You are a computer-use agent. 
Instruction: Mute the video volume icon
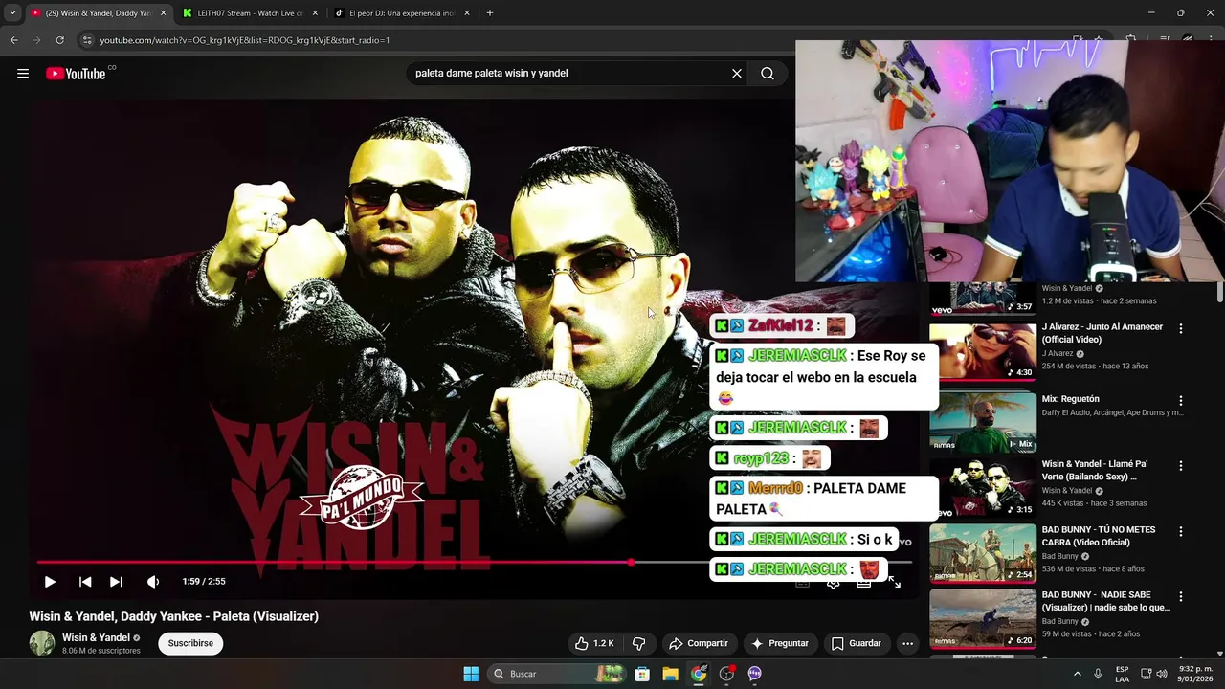click(x=153, y=582)
